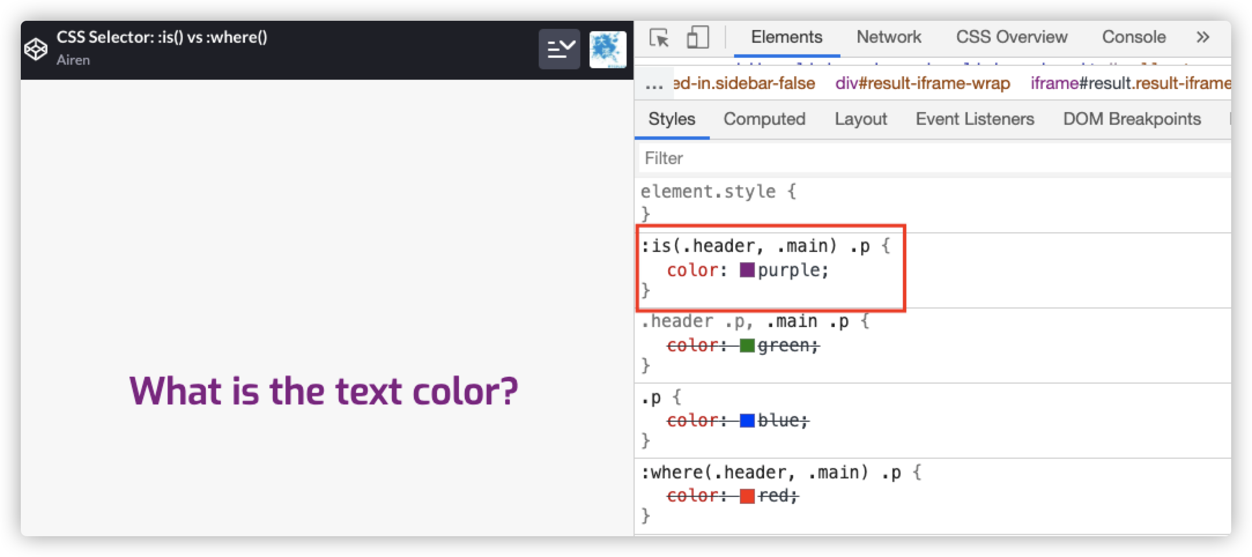Image resolution: width=1252 pixels, height=557 pixels.
Task: Switch to the Network tab
Action: click(888, 37)
